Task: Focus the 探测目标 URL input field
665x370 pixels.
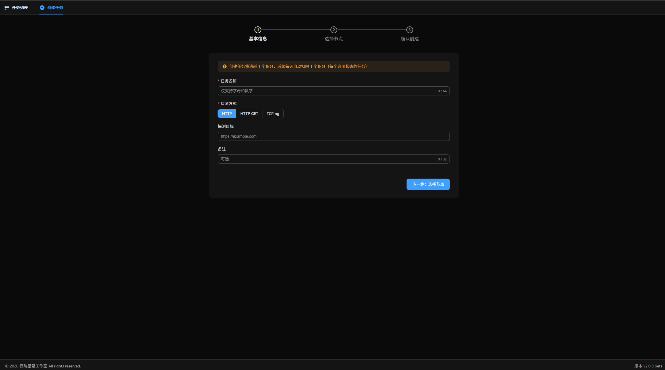Action: (333, 136)
